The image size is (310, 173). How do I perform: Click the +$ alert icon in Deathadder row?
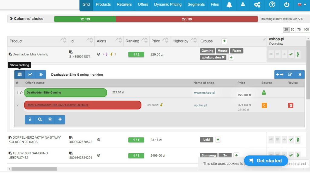pos(105,54)
